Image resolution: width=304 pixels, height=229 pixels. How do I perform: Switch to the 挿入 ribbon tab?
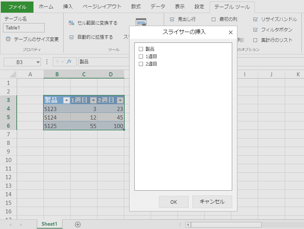[x=68, y=7]
